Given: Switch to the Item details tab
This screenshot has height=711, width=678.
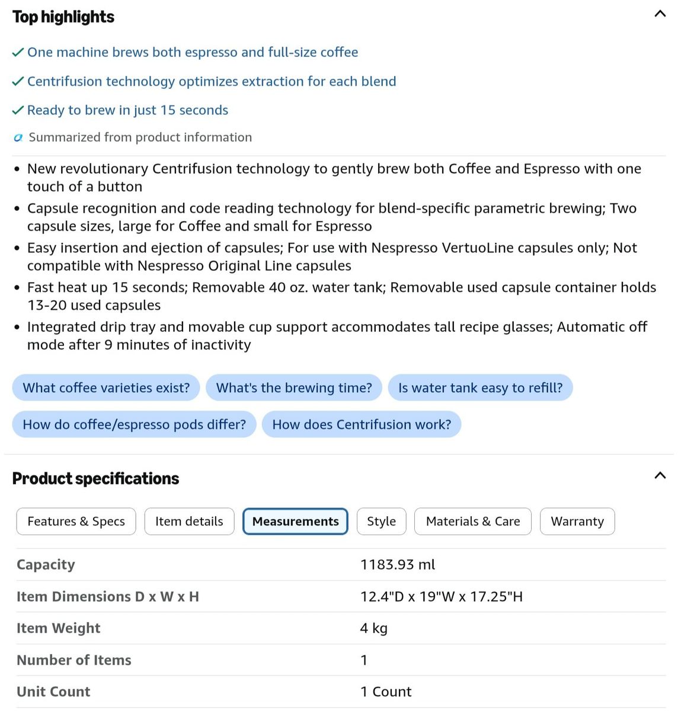Looking at the screenshot, I should pos(189,521).
